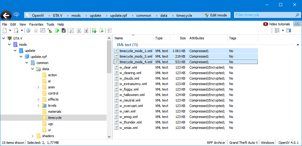
Task: Collapse the update.rpf tree node
Action: point(21,57)
